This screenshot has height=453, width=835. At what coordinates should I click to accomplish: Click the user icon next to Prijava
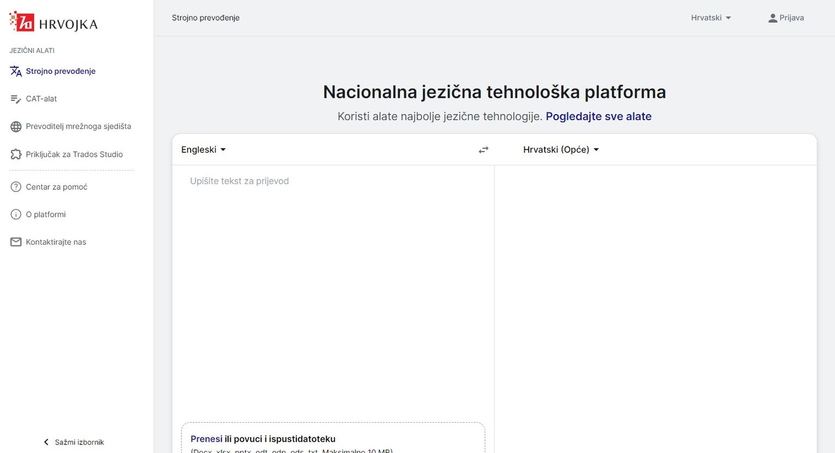click(772, 18)
